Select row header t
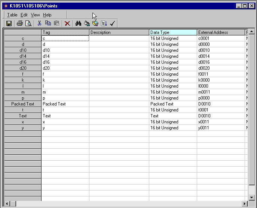The image size is (257, 208). pos(23,110)
